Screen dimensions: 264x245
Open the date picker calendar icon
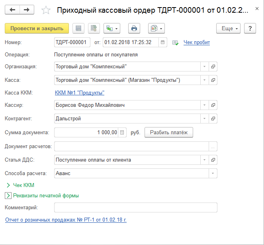[x=162, y=42]
